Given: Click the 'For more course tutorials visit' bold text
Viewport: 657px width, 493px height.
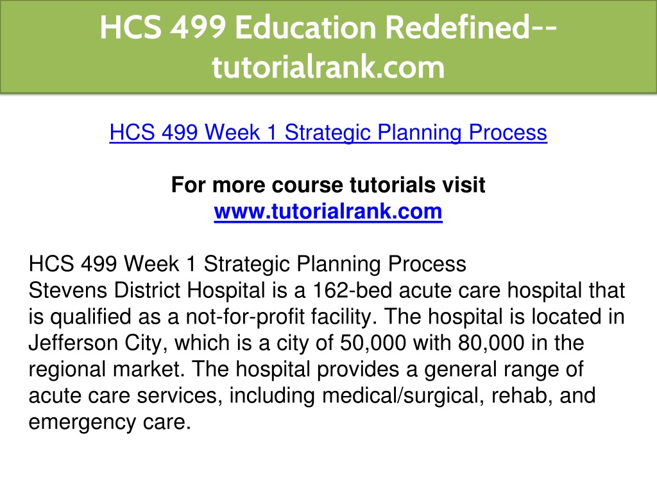Looking at the screenshot, I should [328, 185].
